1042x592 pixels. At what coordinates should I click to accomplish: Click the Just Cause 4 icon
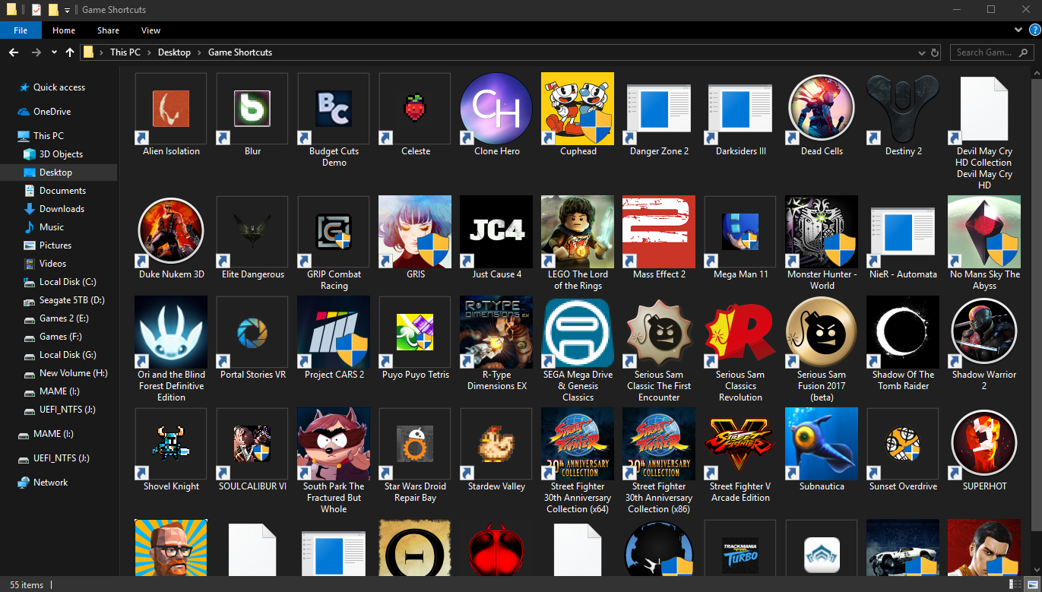tap(496, 232)
